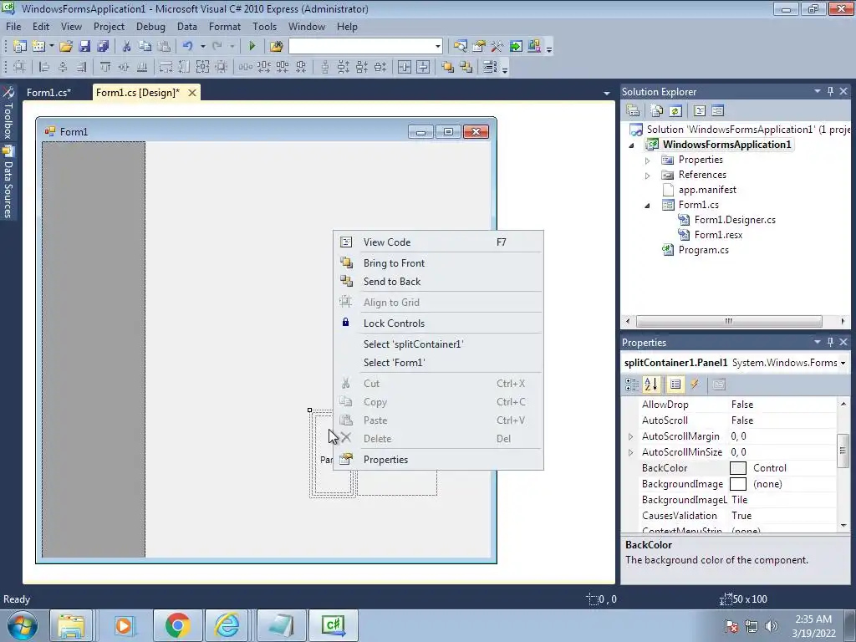
Task: Open the document tab list dropdown arrow
Action: pos(607,94)
